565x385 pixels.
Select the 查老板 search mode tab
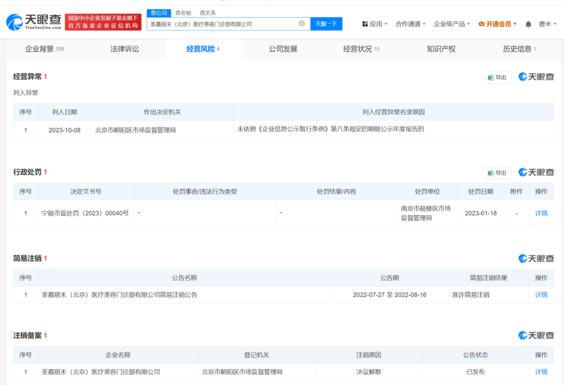(183, 13)
